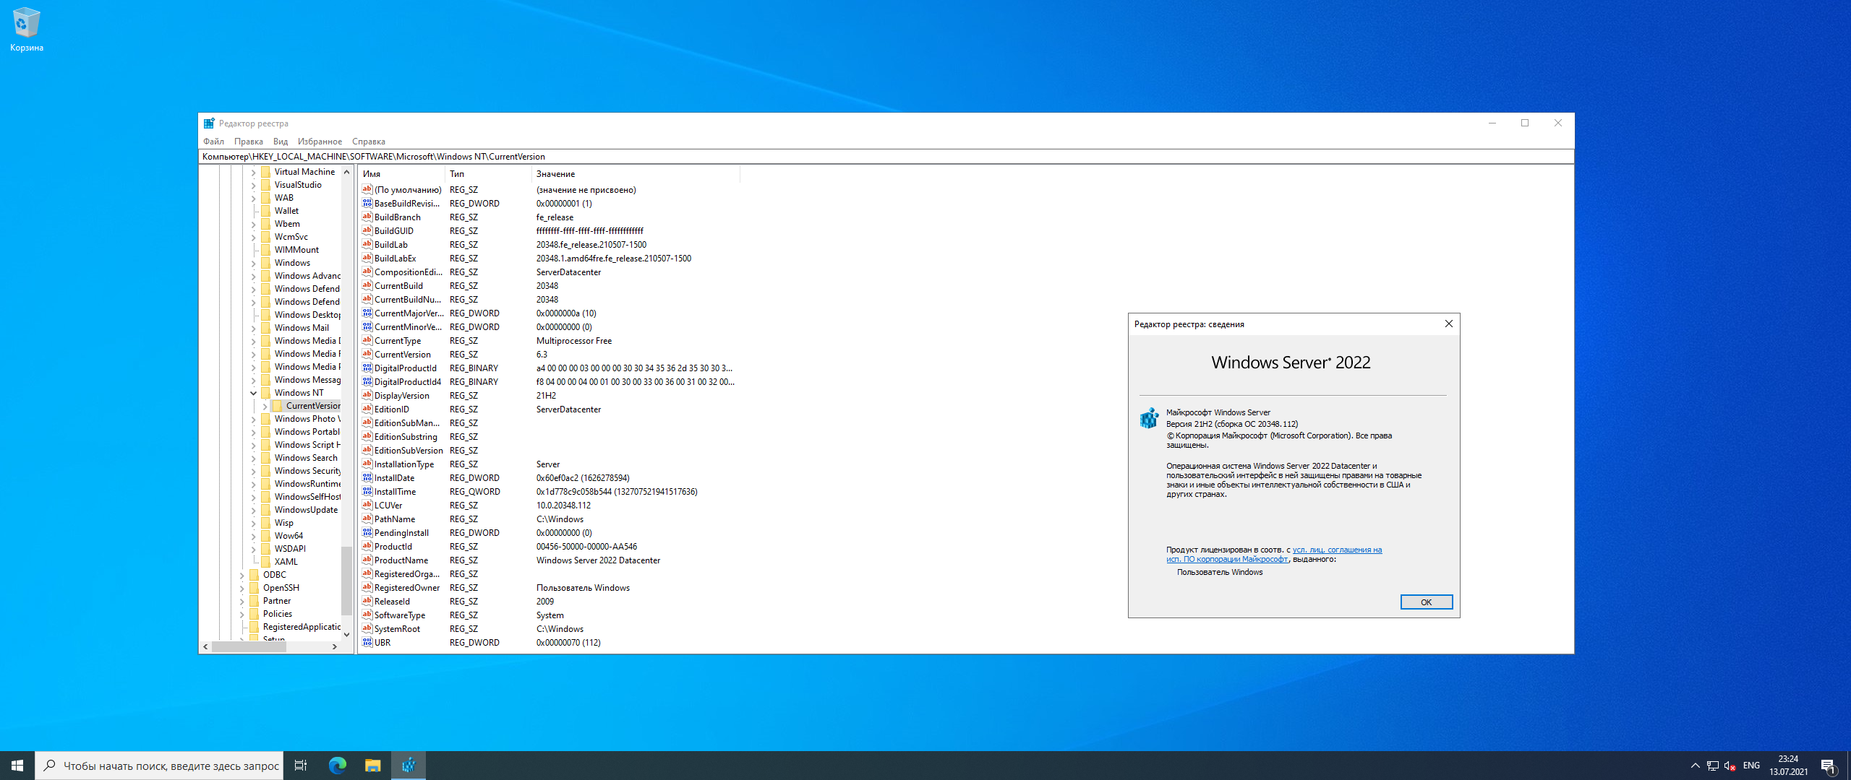Collapse the Windows NT tree node
The height and width of the screenshot is (780, 1851).
click(254, 393)
